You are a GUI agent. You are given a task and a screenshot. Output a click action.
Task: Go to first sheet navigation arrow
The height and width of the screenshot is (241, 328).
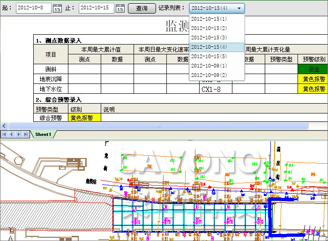point(4,135)
